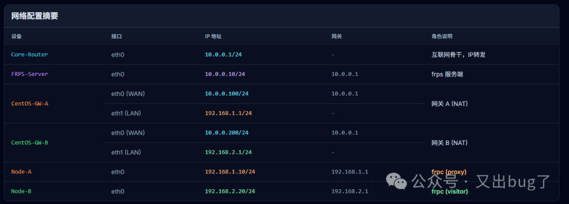
Task: Click IP address 10.0.0.100/24
Action: pyautogui.click(x=227, y=94)
